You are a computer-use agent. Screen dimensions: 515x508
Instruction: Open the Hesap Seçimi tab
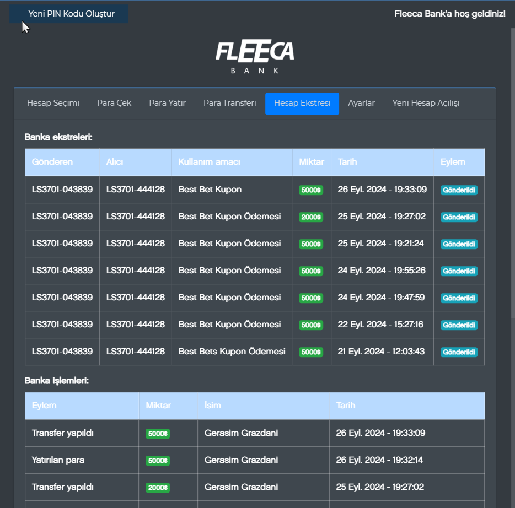click(x=53, y=103)
